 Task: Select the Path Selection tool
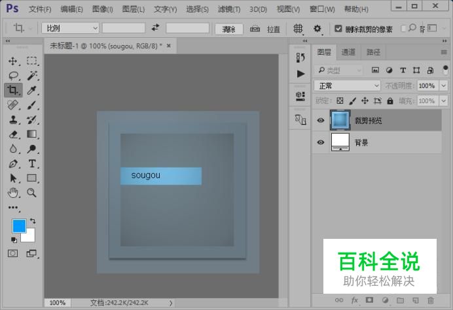pos(12,178)
